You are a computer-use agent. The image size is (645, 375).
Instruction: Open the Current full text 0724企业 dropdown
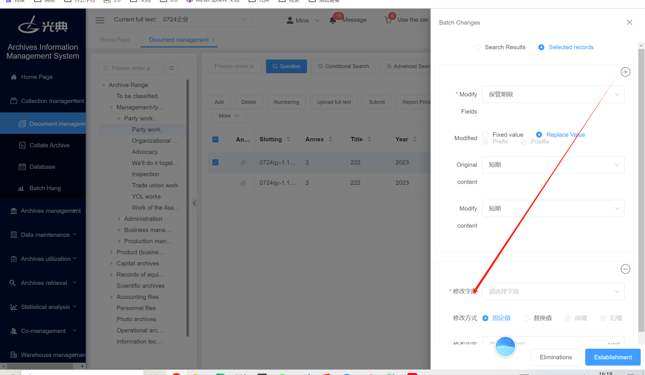[204, 19]
